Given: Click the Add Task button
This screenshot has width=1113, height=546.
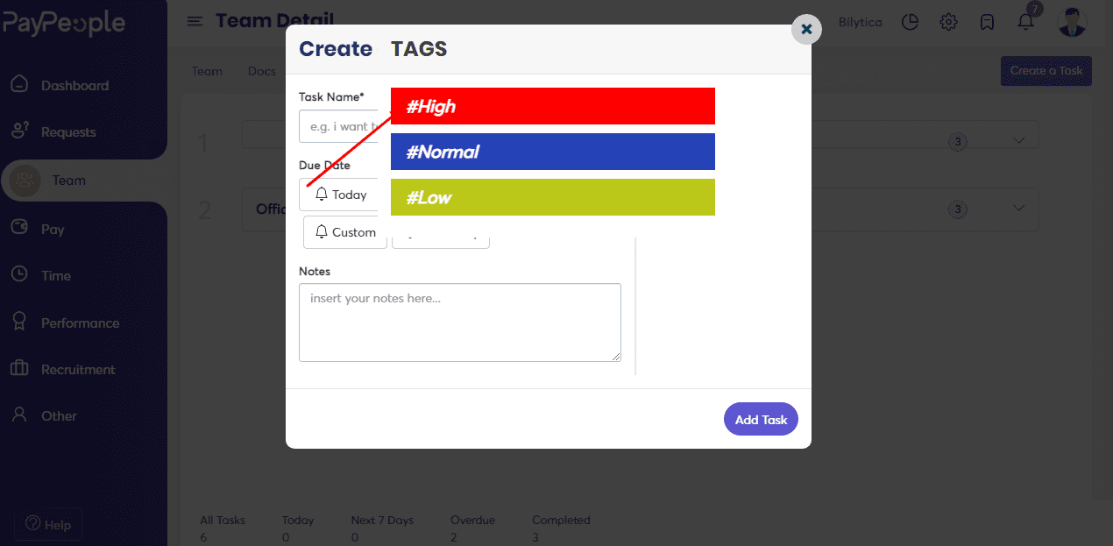Looking at the screenshot, I should point(761,419).
